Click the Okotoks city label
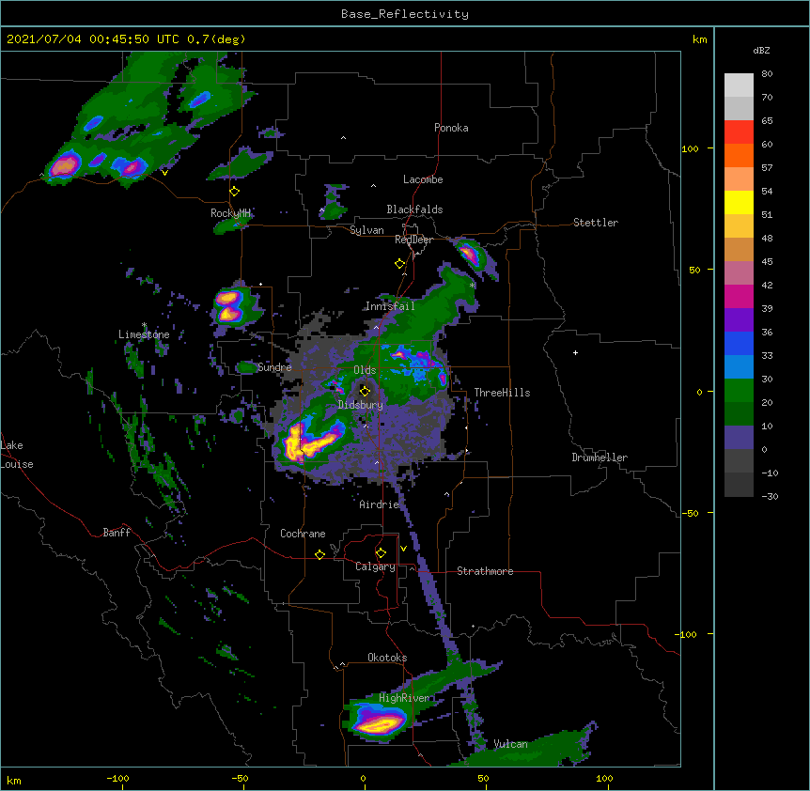 click(387, 658)
